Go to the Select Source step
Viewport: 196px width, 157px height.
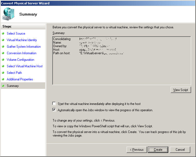point(16,34)
